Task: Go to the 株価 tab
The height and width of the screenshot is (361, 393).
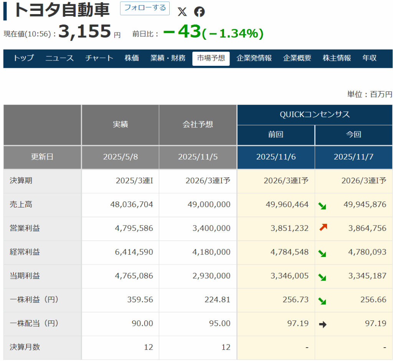Action: pyautogui.click(x=132, y=58)
